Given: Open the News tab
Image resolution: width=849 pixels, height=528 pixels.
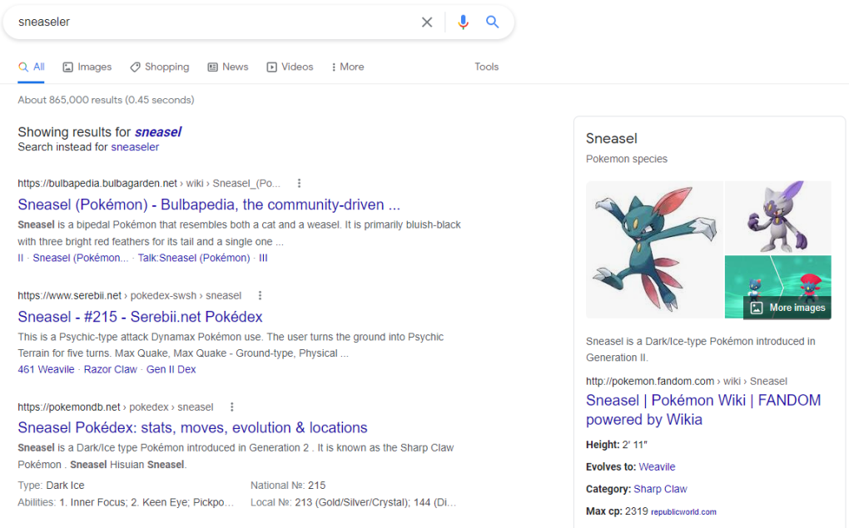Looking at the screenshot, I should point(228,67).
